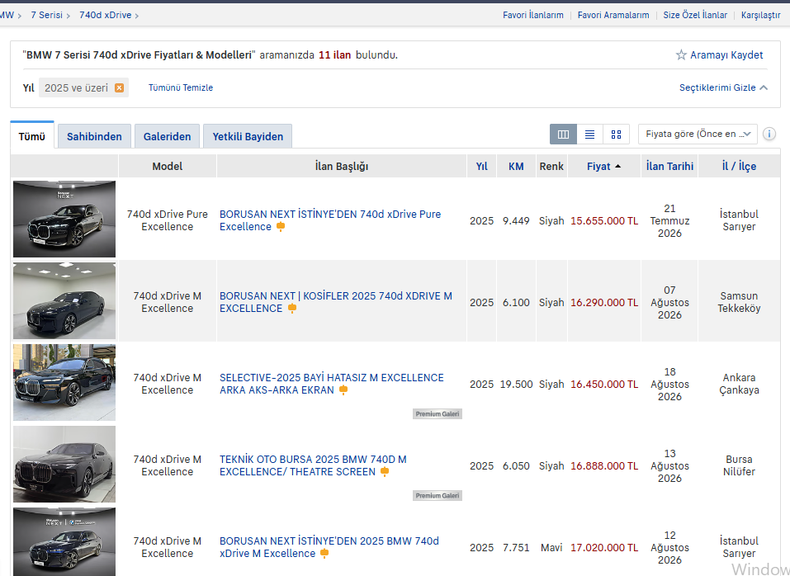Image resolution: width=790 pixels, height=576 pixels.
Task: Click Tümünü Temizle to clear filters
Action: pos(180,87)
